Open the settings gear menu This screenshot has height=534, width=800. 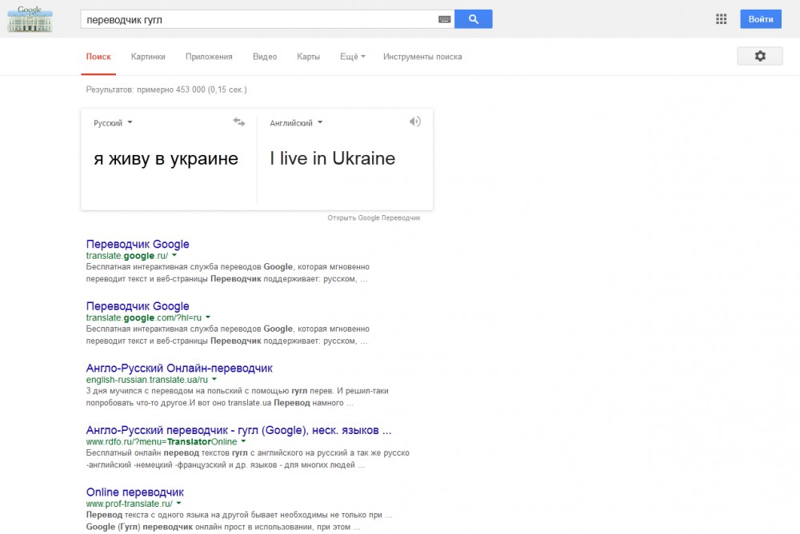[759, 56]
